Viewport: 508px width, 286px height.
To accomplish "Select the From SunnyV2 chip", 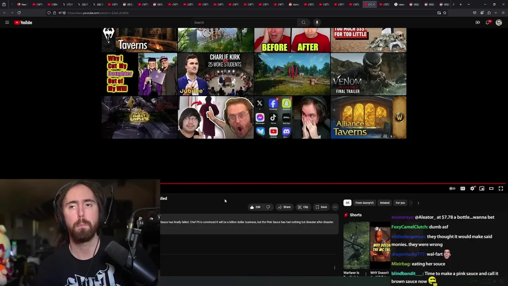I will [x=364, y=203].
